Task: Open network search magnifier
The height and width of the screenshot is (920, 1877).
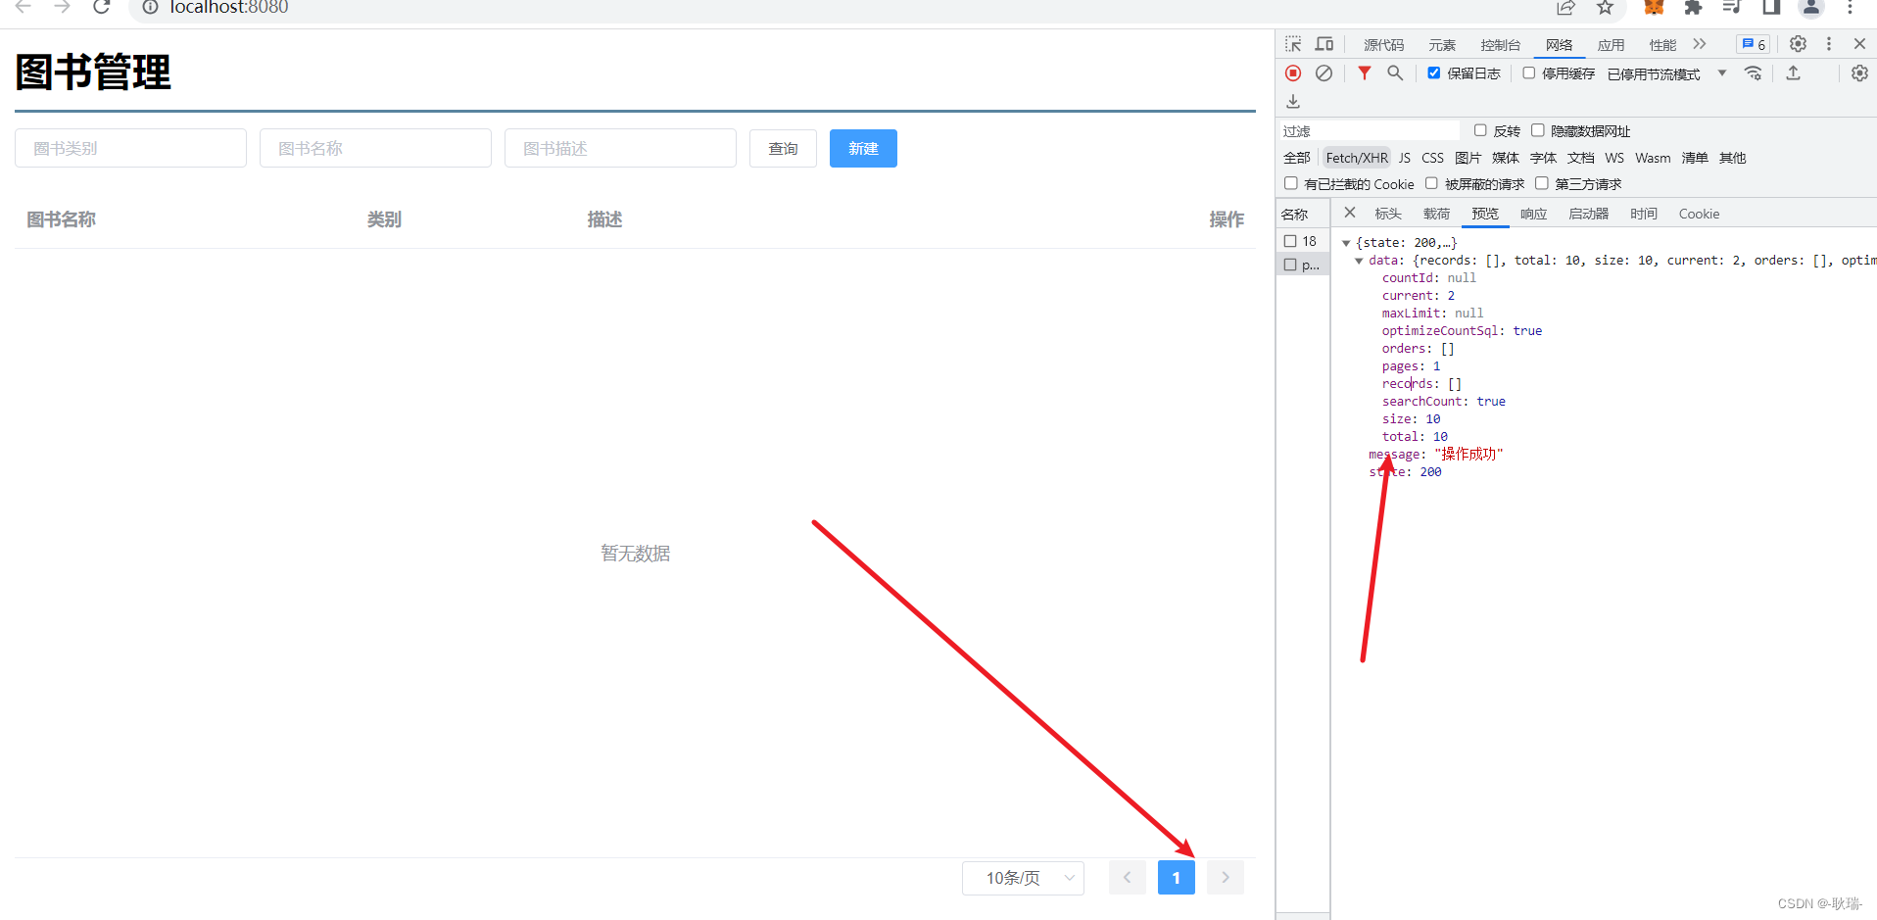Action: click(x=1395, y=73)
